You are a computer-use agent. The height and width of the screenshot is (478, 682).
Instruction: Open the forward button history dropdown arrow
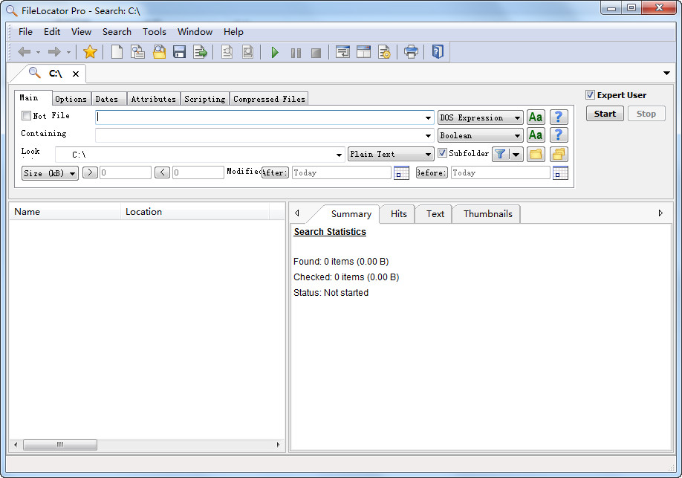(69, 53)
